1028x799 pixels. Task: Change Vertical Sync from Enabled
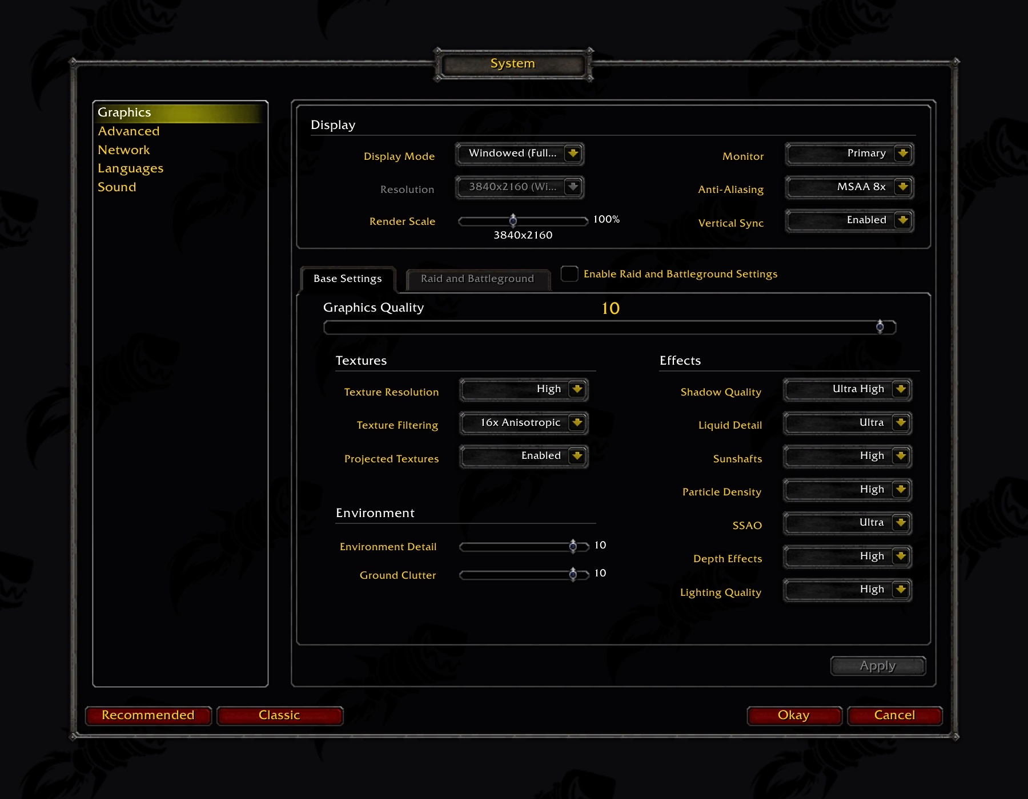point(848,220)
